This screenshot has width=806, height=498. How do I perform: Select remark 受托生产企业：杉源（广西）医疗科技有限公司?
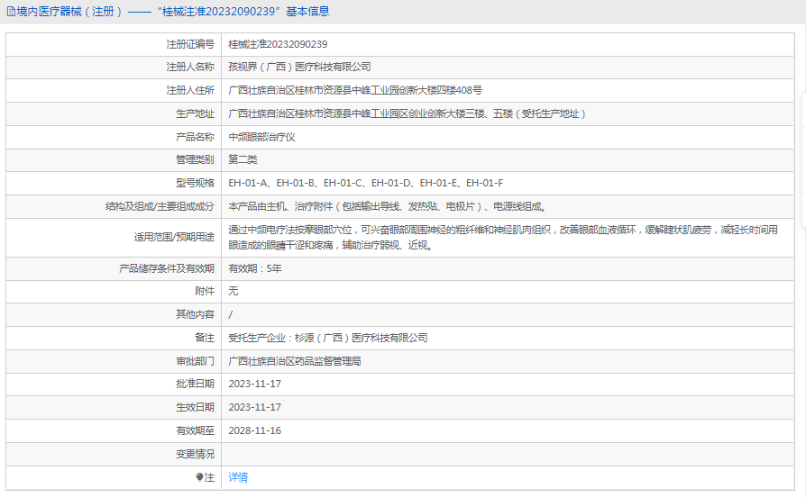328,338
